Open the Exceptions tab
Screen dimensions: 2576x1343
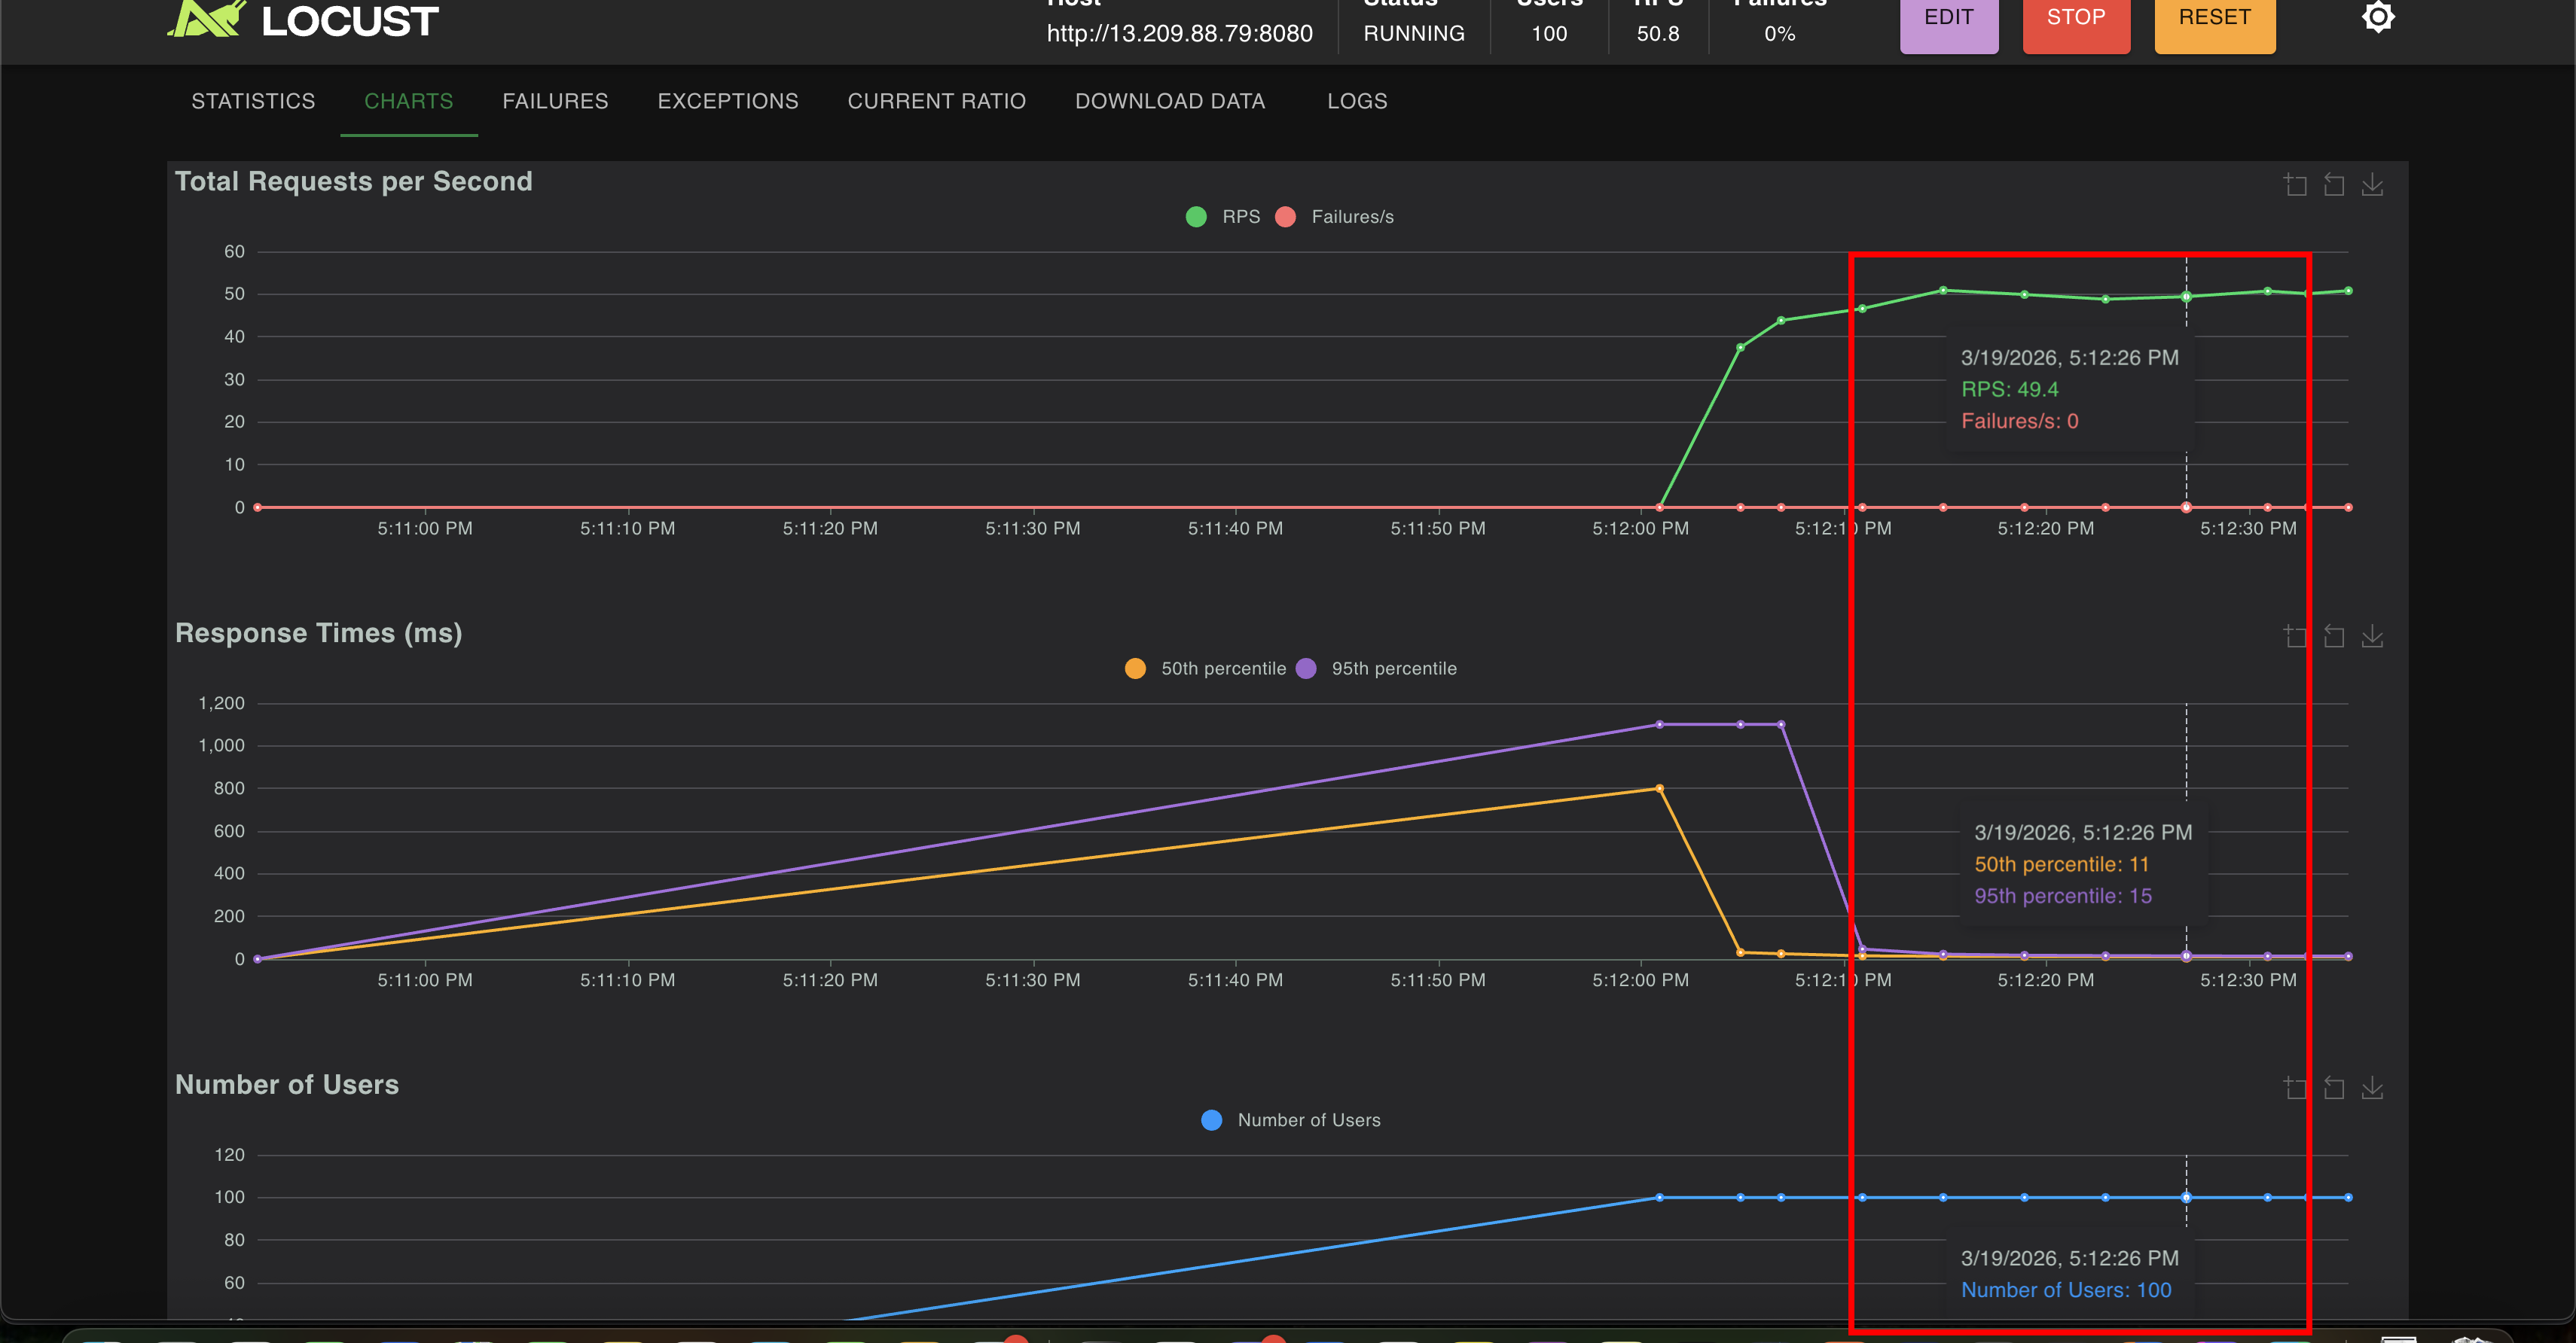(x=728, y=101)
